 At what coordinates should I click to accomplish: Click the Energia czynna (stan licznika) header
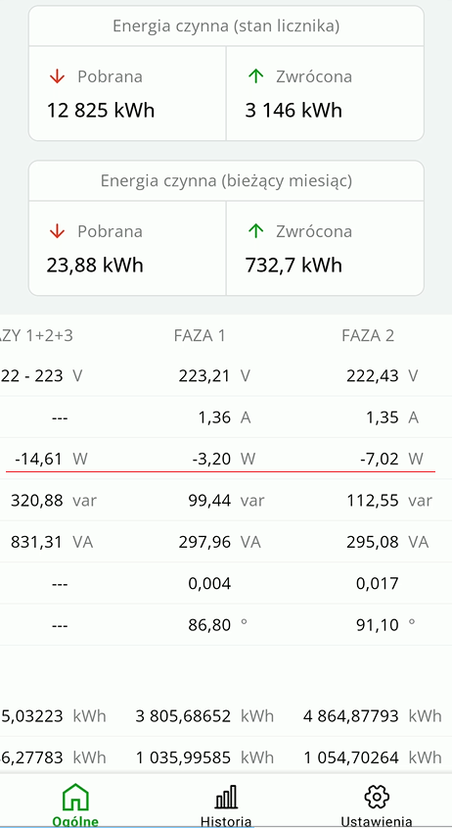[226, 25]
